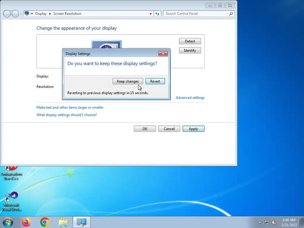304x228 pixels.
Task: Click the Display breadcrumb
Action: pyautogui.click(x=41, y=14)
